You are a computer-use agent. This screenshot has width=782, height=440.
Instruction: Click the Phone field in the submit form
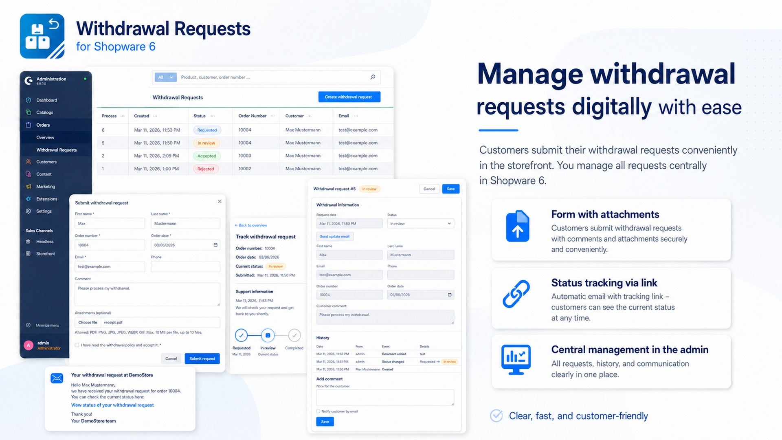click(x=185, y=267)
